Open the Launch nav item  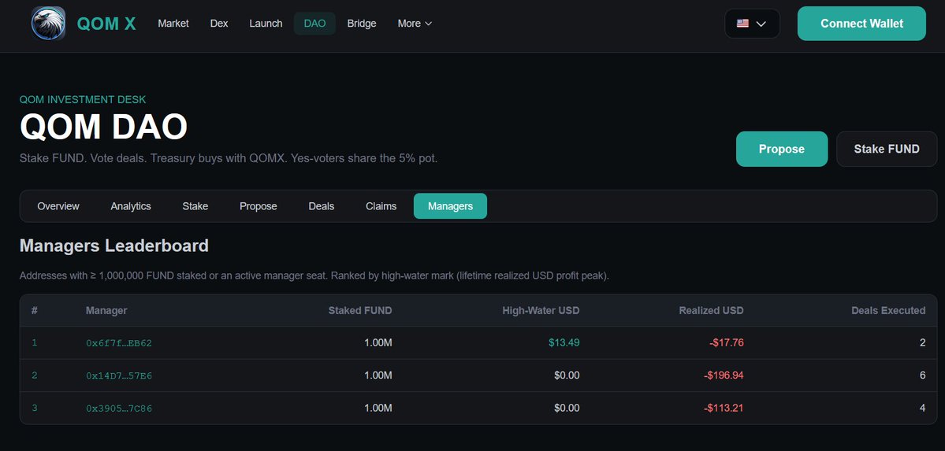(266, 24)
